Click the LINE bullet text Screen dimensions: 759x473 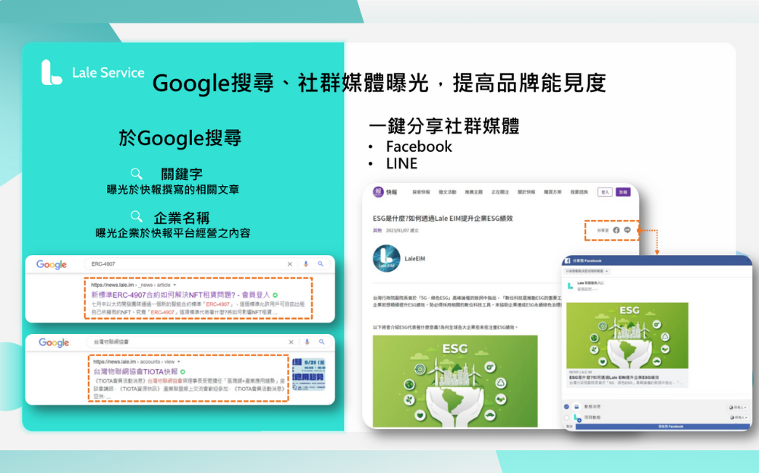[x=402, y=164]
